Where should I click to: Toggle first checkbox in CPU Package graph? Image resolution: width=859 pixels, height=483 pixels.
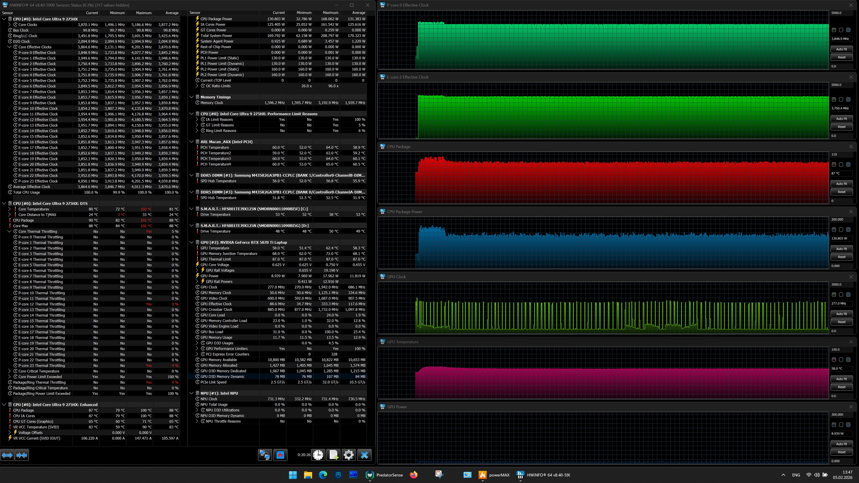click(834, 165)
